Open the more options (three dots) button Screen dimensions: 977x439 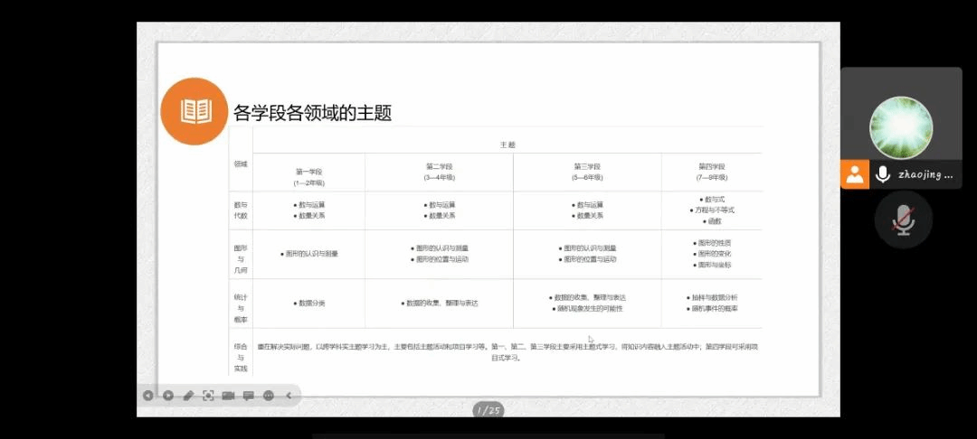click(269, 396)
